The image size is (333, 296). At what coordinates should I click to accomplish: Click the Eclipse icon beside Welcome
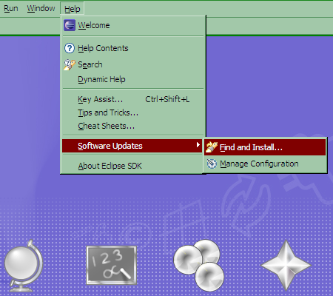[x=70, y=25]
